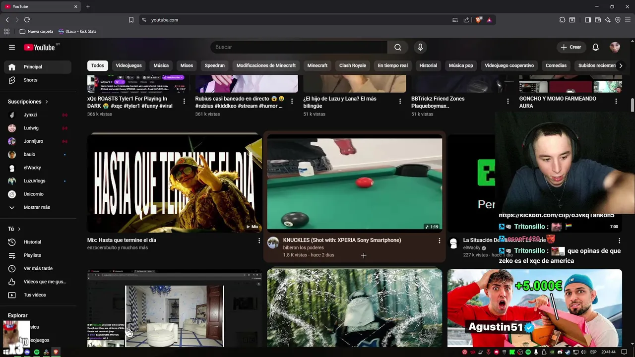Toggle the browser sidebar panel icon
This screenshot has height=357, width=635.
(588, 20)
